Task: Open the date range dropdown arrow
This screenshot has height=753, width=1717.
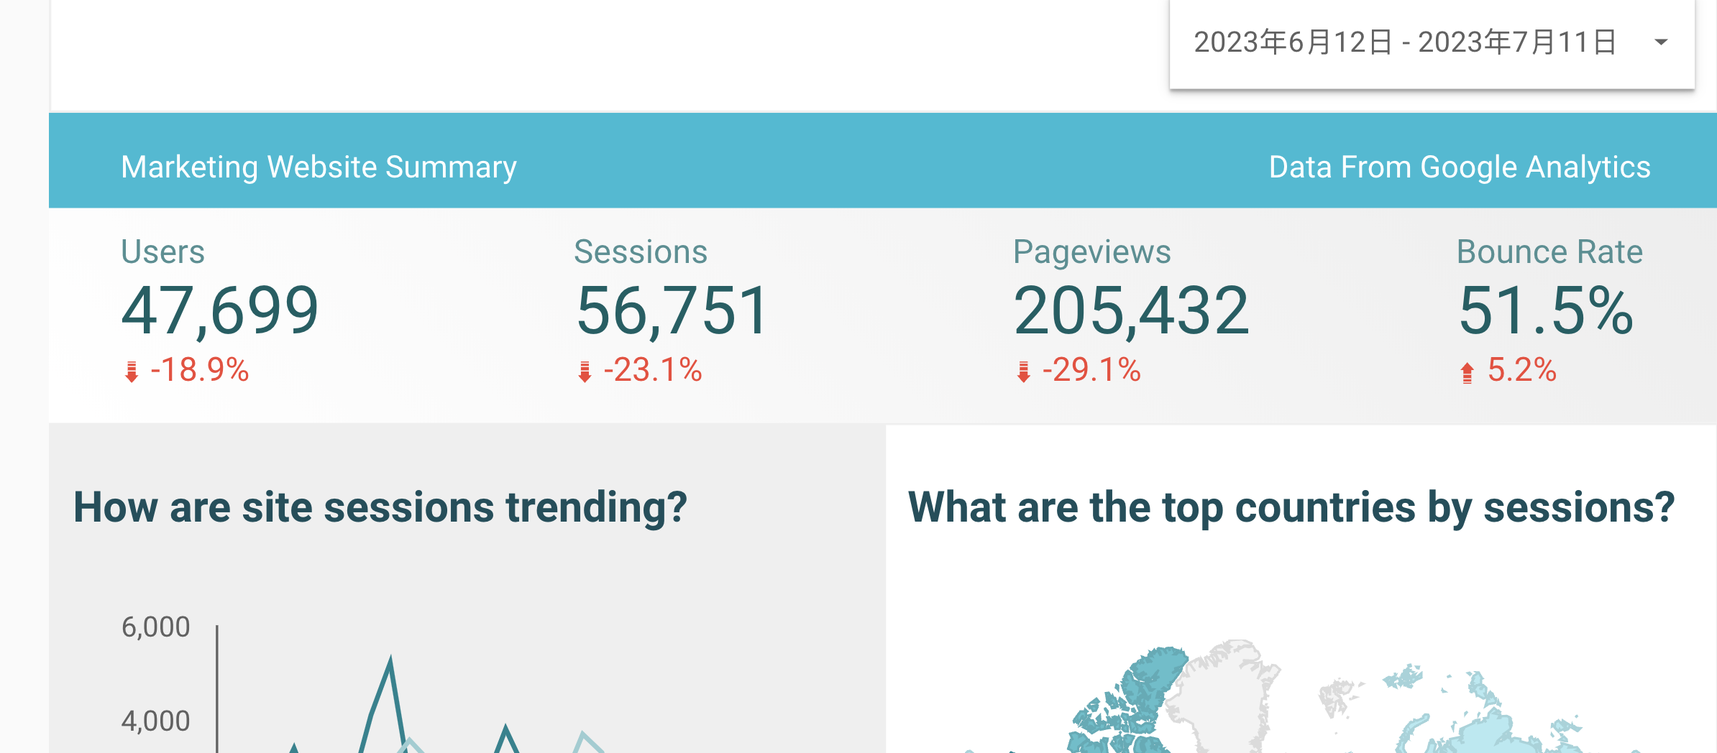Action: pyautogui.click(x=1661, y=42)
